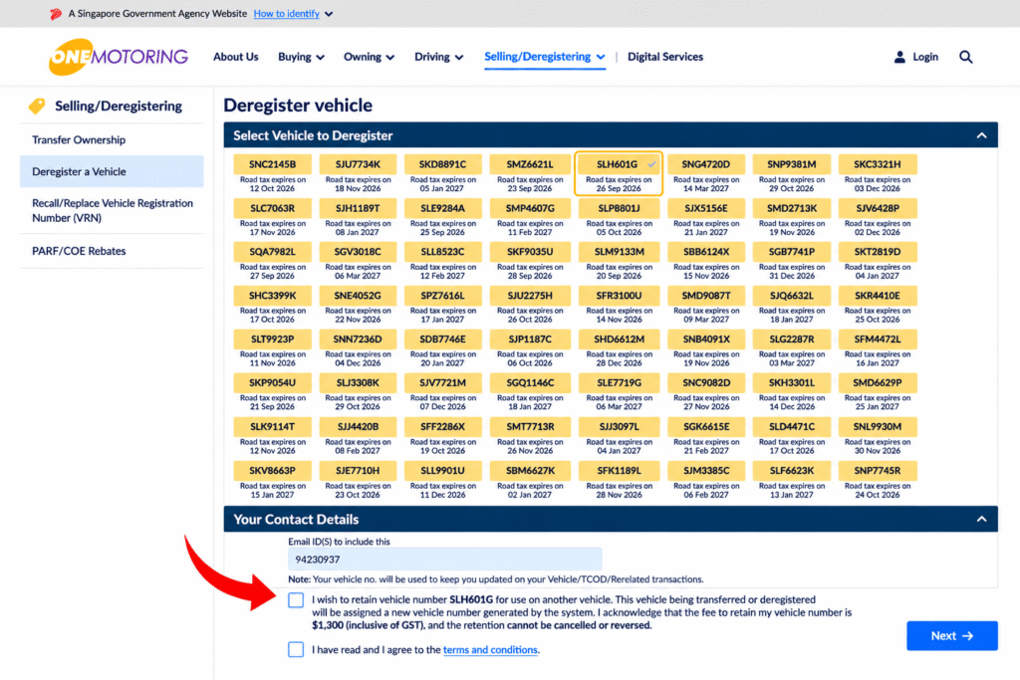The width and height of the screenshot is (1020, 680).
Task: Select vehicle SLL8523C plate
Action: coord(443,252)
